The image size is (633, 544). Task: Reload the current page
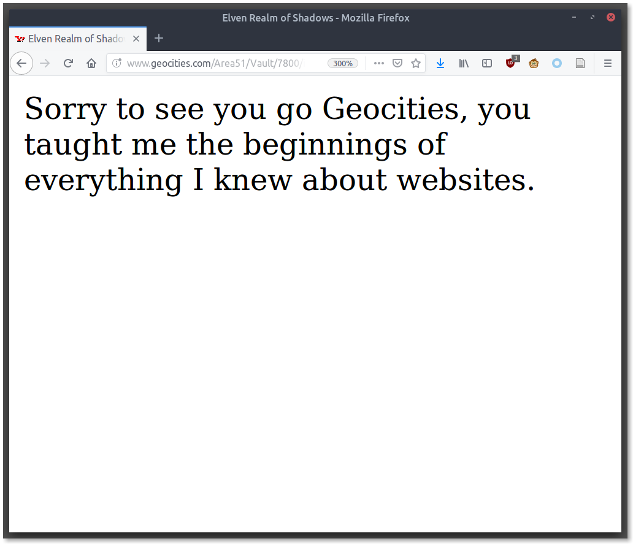pyautogui.click(x=68, y=63)
